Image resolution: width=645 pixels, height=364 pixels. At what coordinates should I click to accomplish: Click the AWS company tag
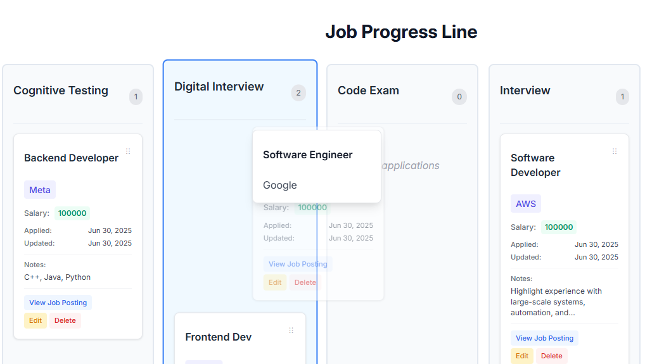click(x=526, y=204)
